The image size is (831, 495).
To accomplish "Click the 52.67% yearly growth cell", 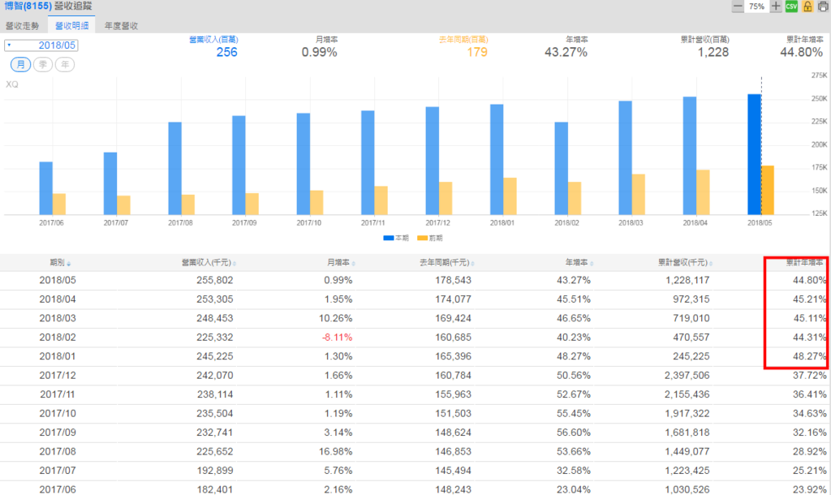I will point(574,395).
